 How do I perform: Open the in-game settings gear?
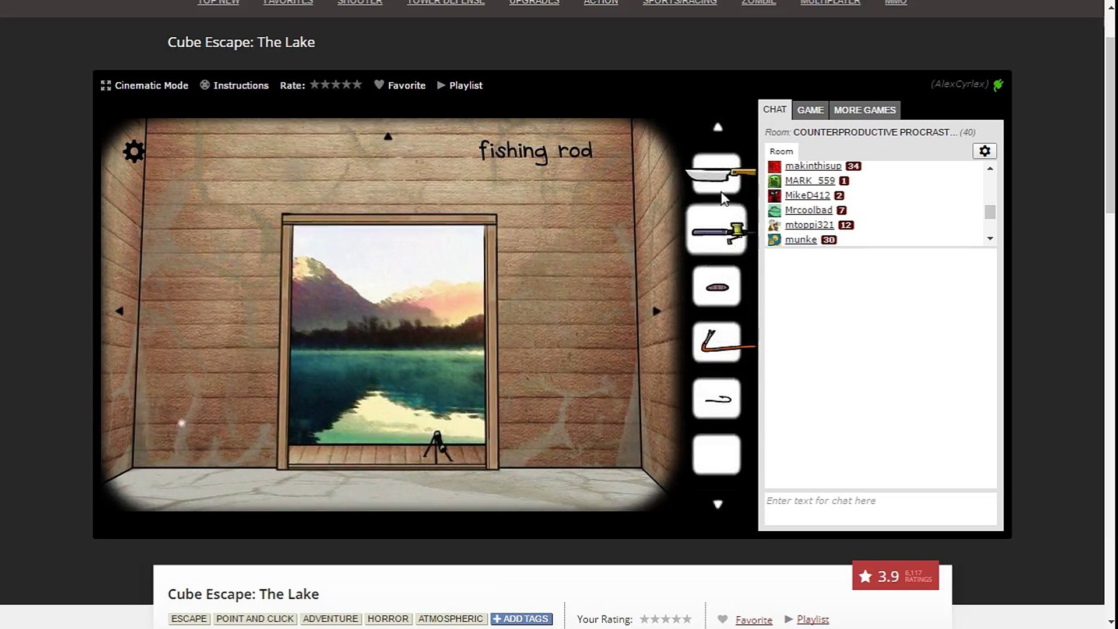[134, 151]
